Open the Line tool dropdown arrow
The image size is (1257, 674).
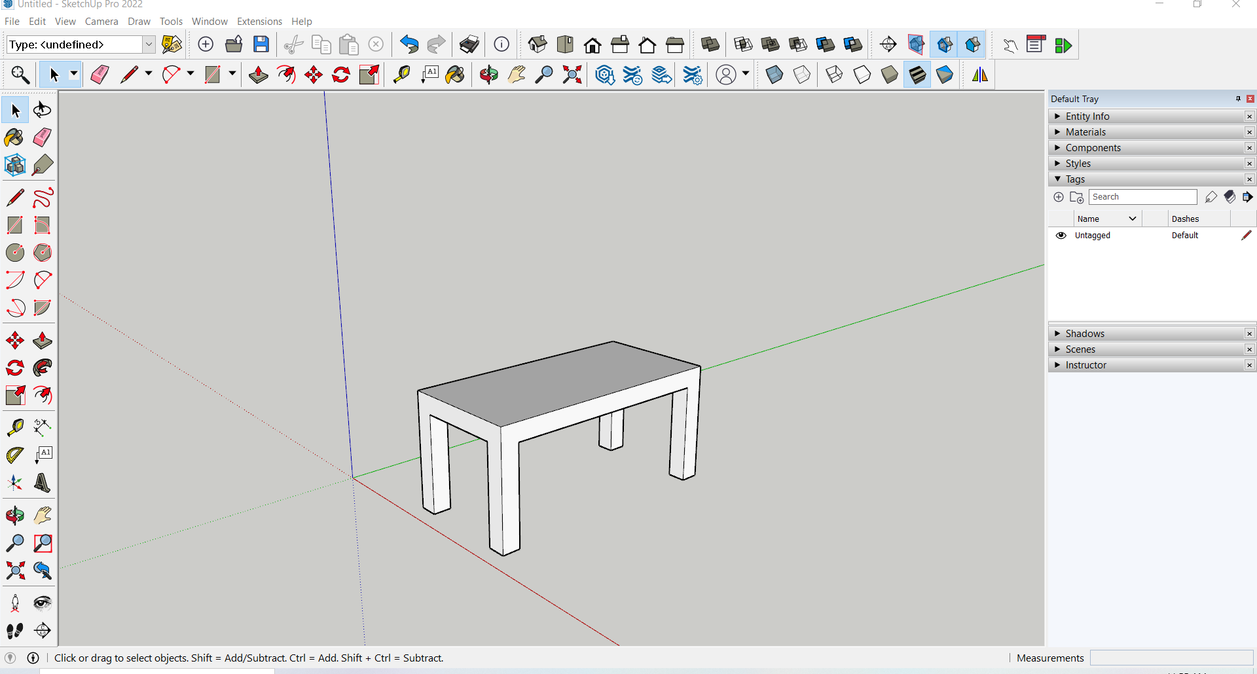pos(149,74)
